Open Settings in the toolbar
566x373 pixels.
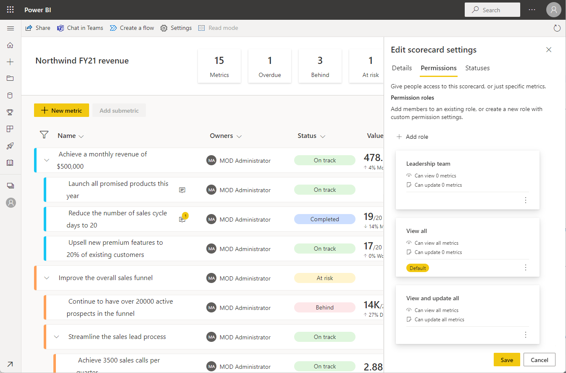[176, 28]
